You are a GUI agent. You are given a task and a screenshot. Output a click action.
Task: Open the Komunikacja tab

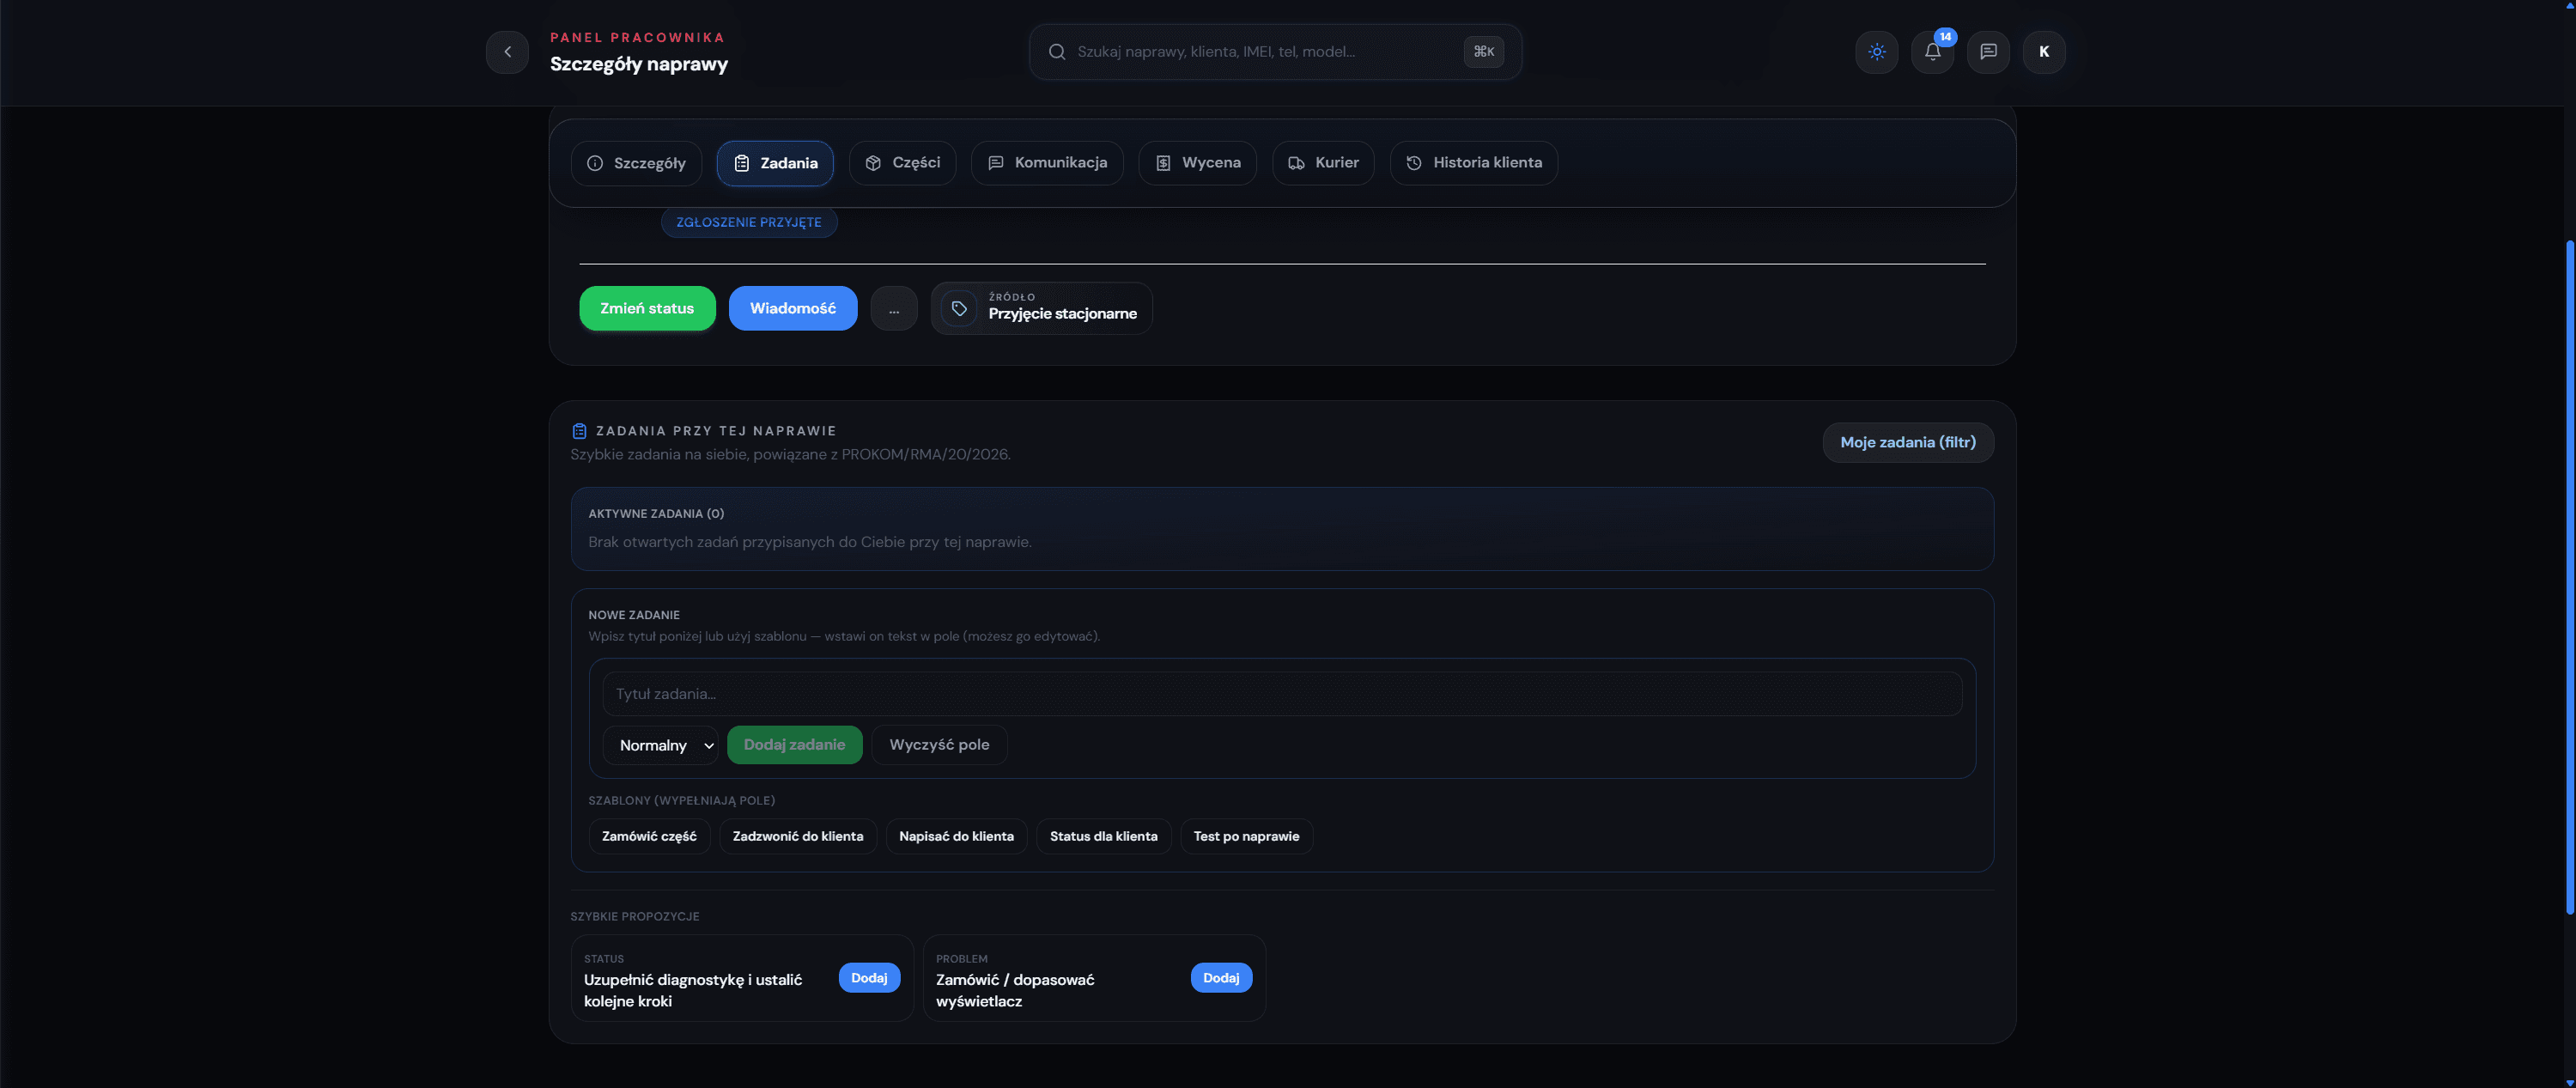(1047, 163)
